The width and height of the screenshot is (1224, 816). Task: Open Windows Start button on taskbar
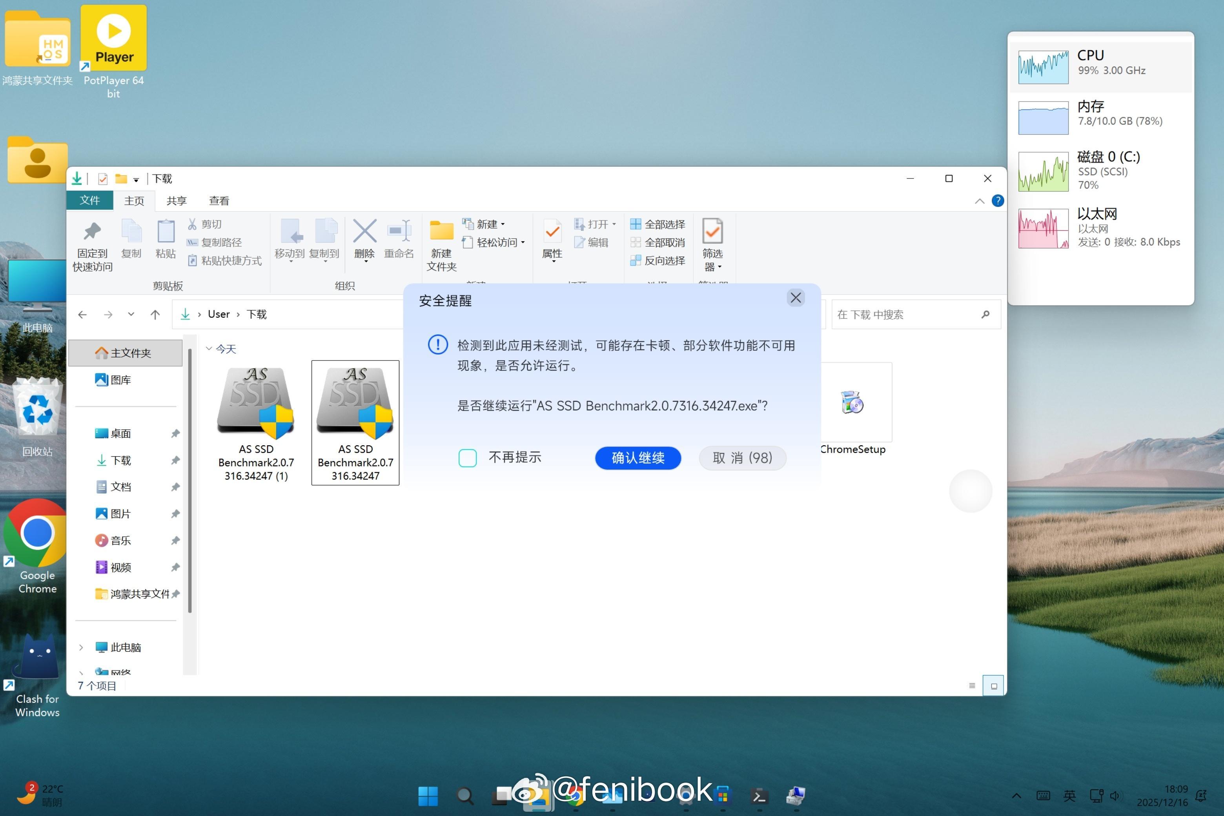point(428,796)
